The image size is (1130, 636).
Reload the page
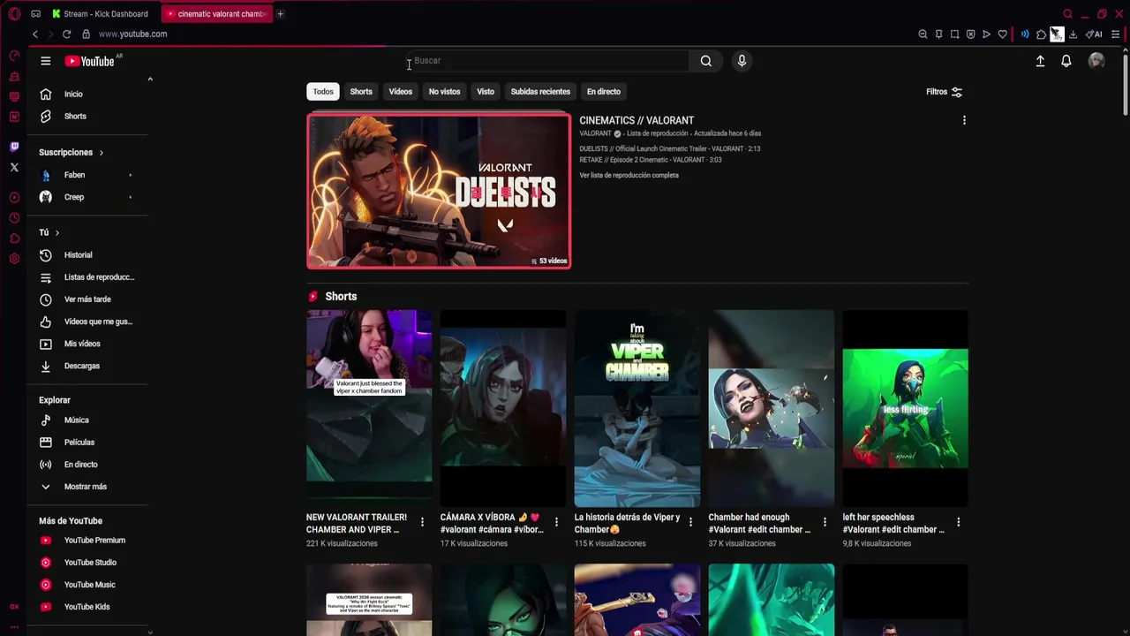[x=66, y=34]
